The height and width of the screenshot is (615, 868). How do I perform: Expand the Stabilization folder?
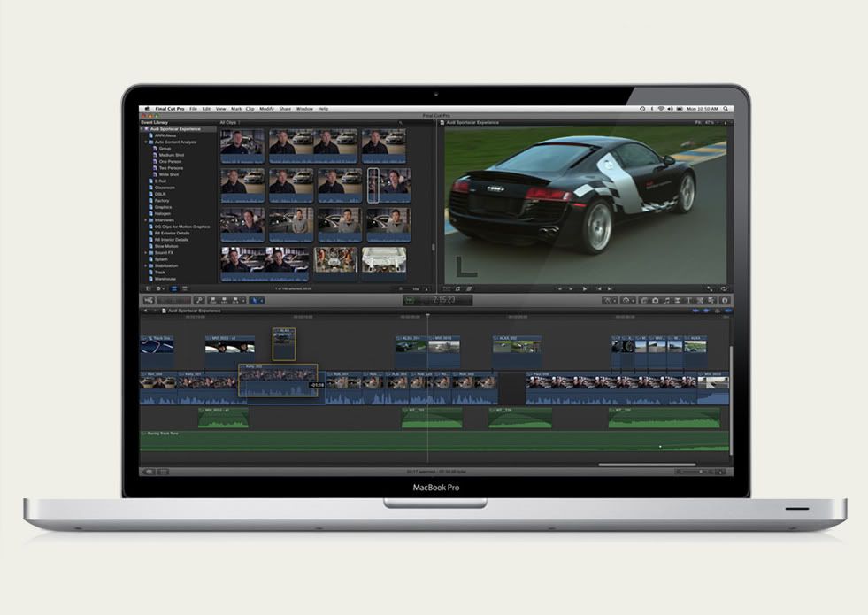(146, 265)
